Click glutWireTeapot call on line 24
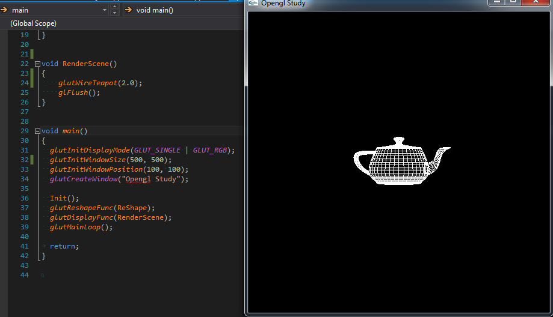This screenshot has width=553, height=317. 88,83
